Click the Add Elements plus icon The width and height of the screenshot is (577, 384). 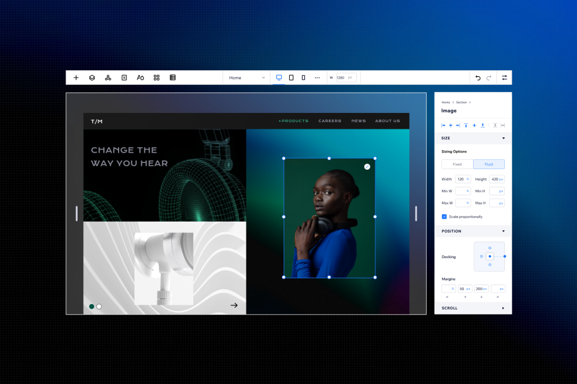[x=76, y=78]
